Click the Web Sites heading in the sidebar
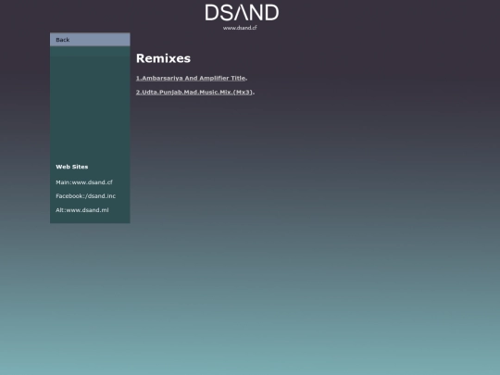500x375 pixels. pos(71,167)
